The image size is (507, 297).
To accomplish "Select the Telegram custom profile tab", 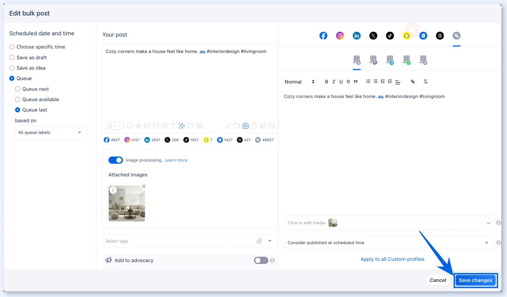I will point(390,60).
